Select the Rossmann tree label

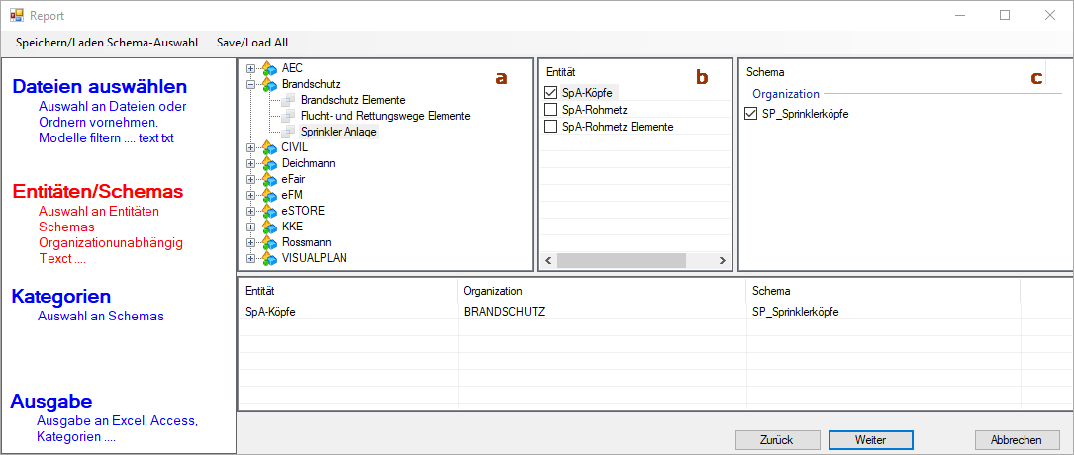click(304, 241)
